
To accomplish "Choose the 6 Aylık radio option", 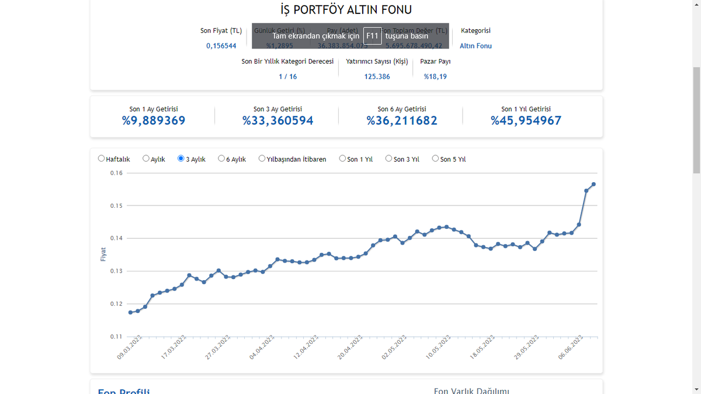I will pos(221,158).
